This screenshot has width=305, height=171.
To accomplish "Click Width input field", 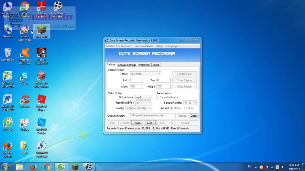I will (136, 86).
